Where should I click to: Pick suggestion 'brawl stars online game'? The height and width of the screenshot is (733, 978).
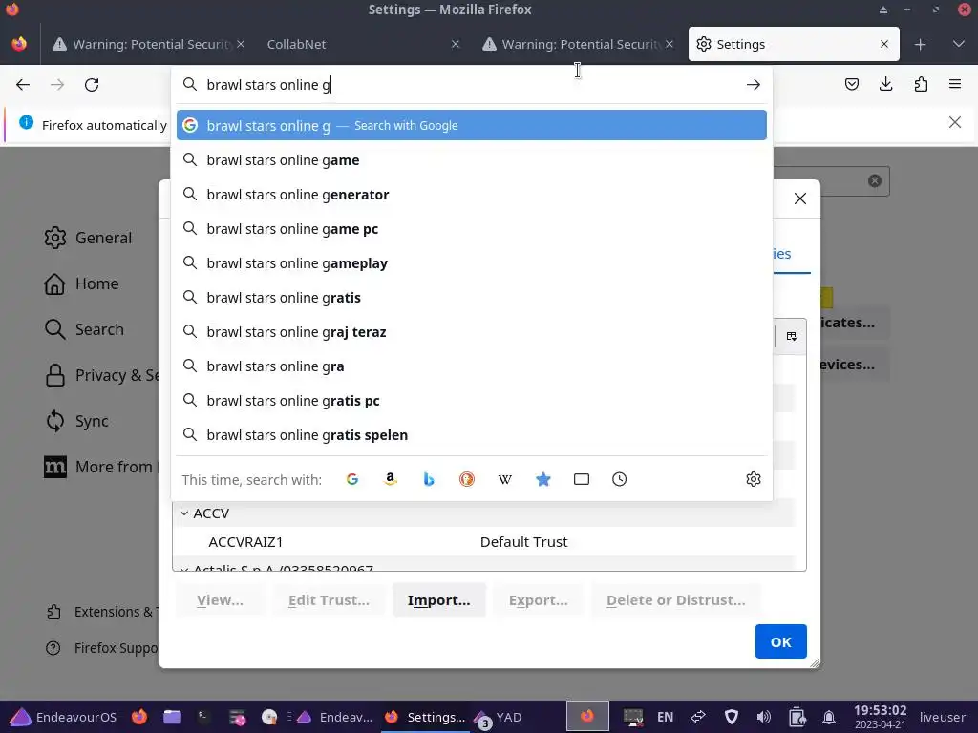[x=472, y=160]
